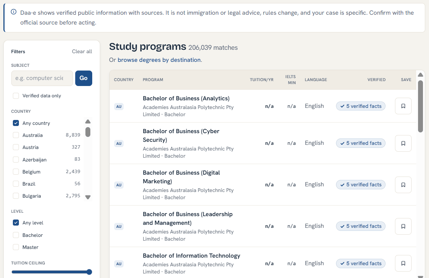This screenshot has height=278, width=429.
Task: View verified facts for Leadership and Management
Action: 361,226
